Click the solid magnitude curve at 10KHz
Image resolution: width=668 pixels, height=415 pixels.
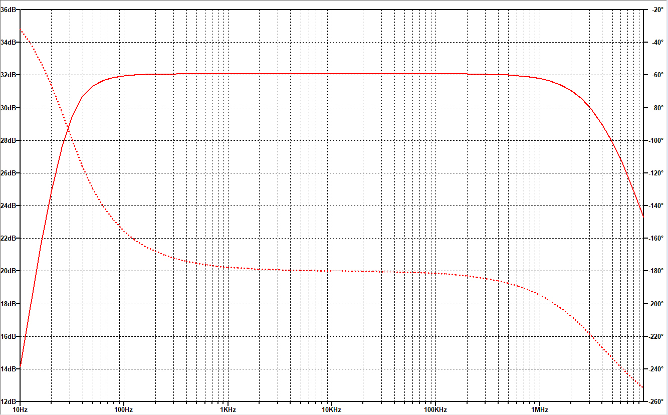331,74
